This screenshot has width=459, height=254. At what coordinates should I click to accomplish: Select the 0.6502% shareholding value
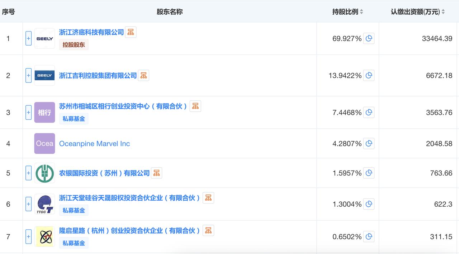coord(347,236)
